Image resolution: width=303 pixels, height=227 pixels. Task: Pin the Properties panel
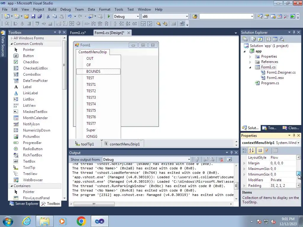pyautogui.click(x=294, y=135)
